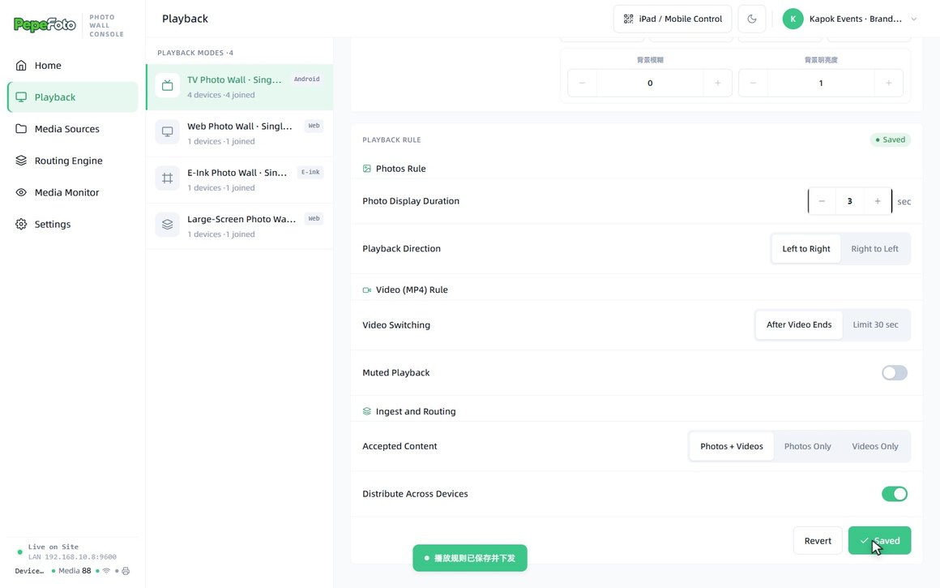Open the Playback section in sidebar
Screen dimensions: 940x588
point(73,97)
